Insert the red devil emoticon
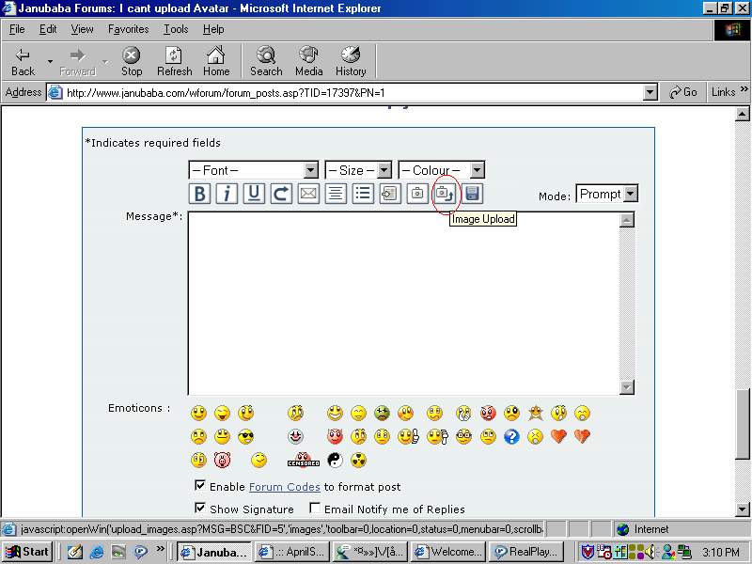The image size is (752, 564). coord(335,437)
